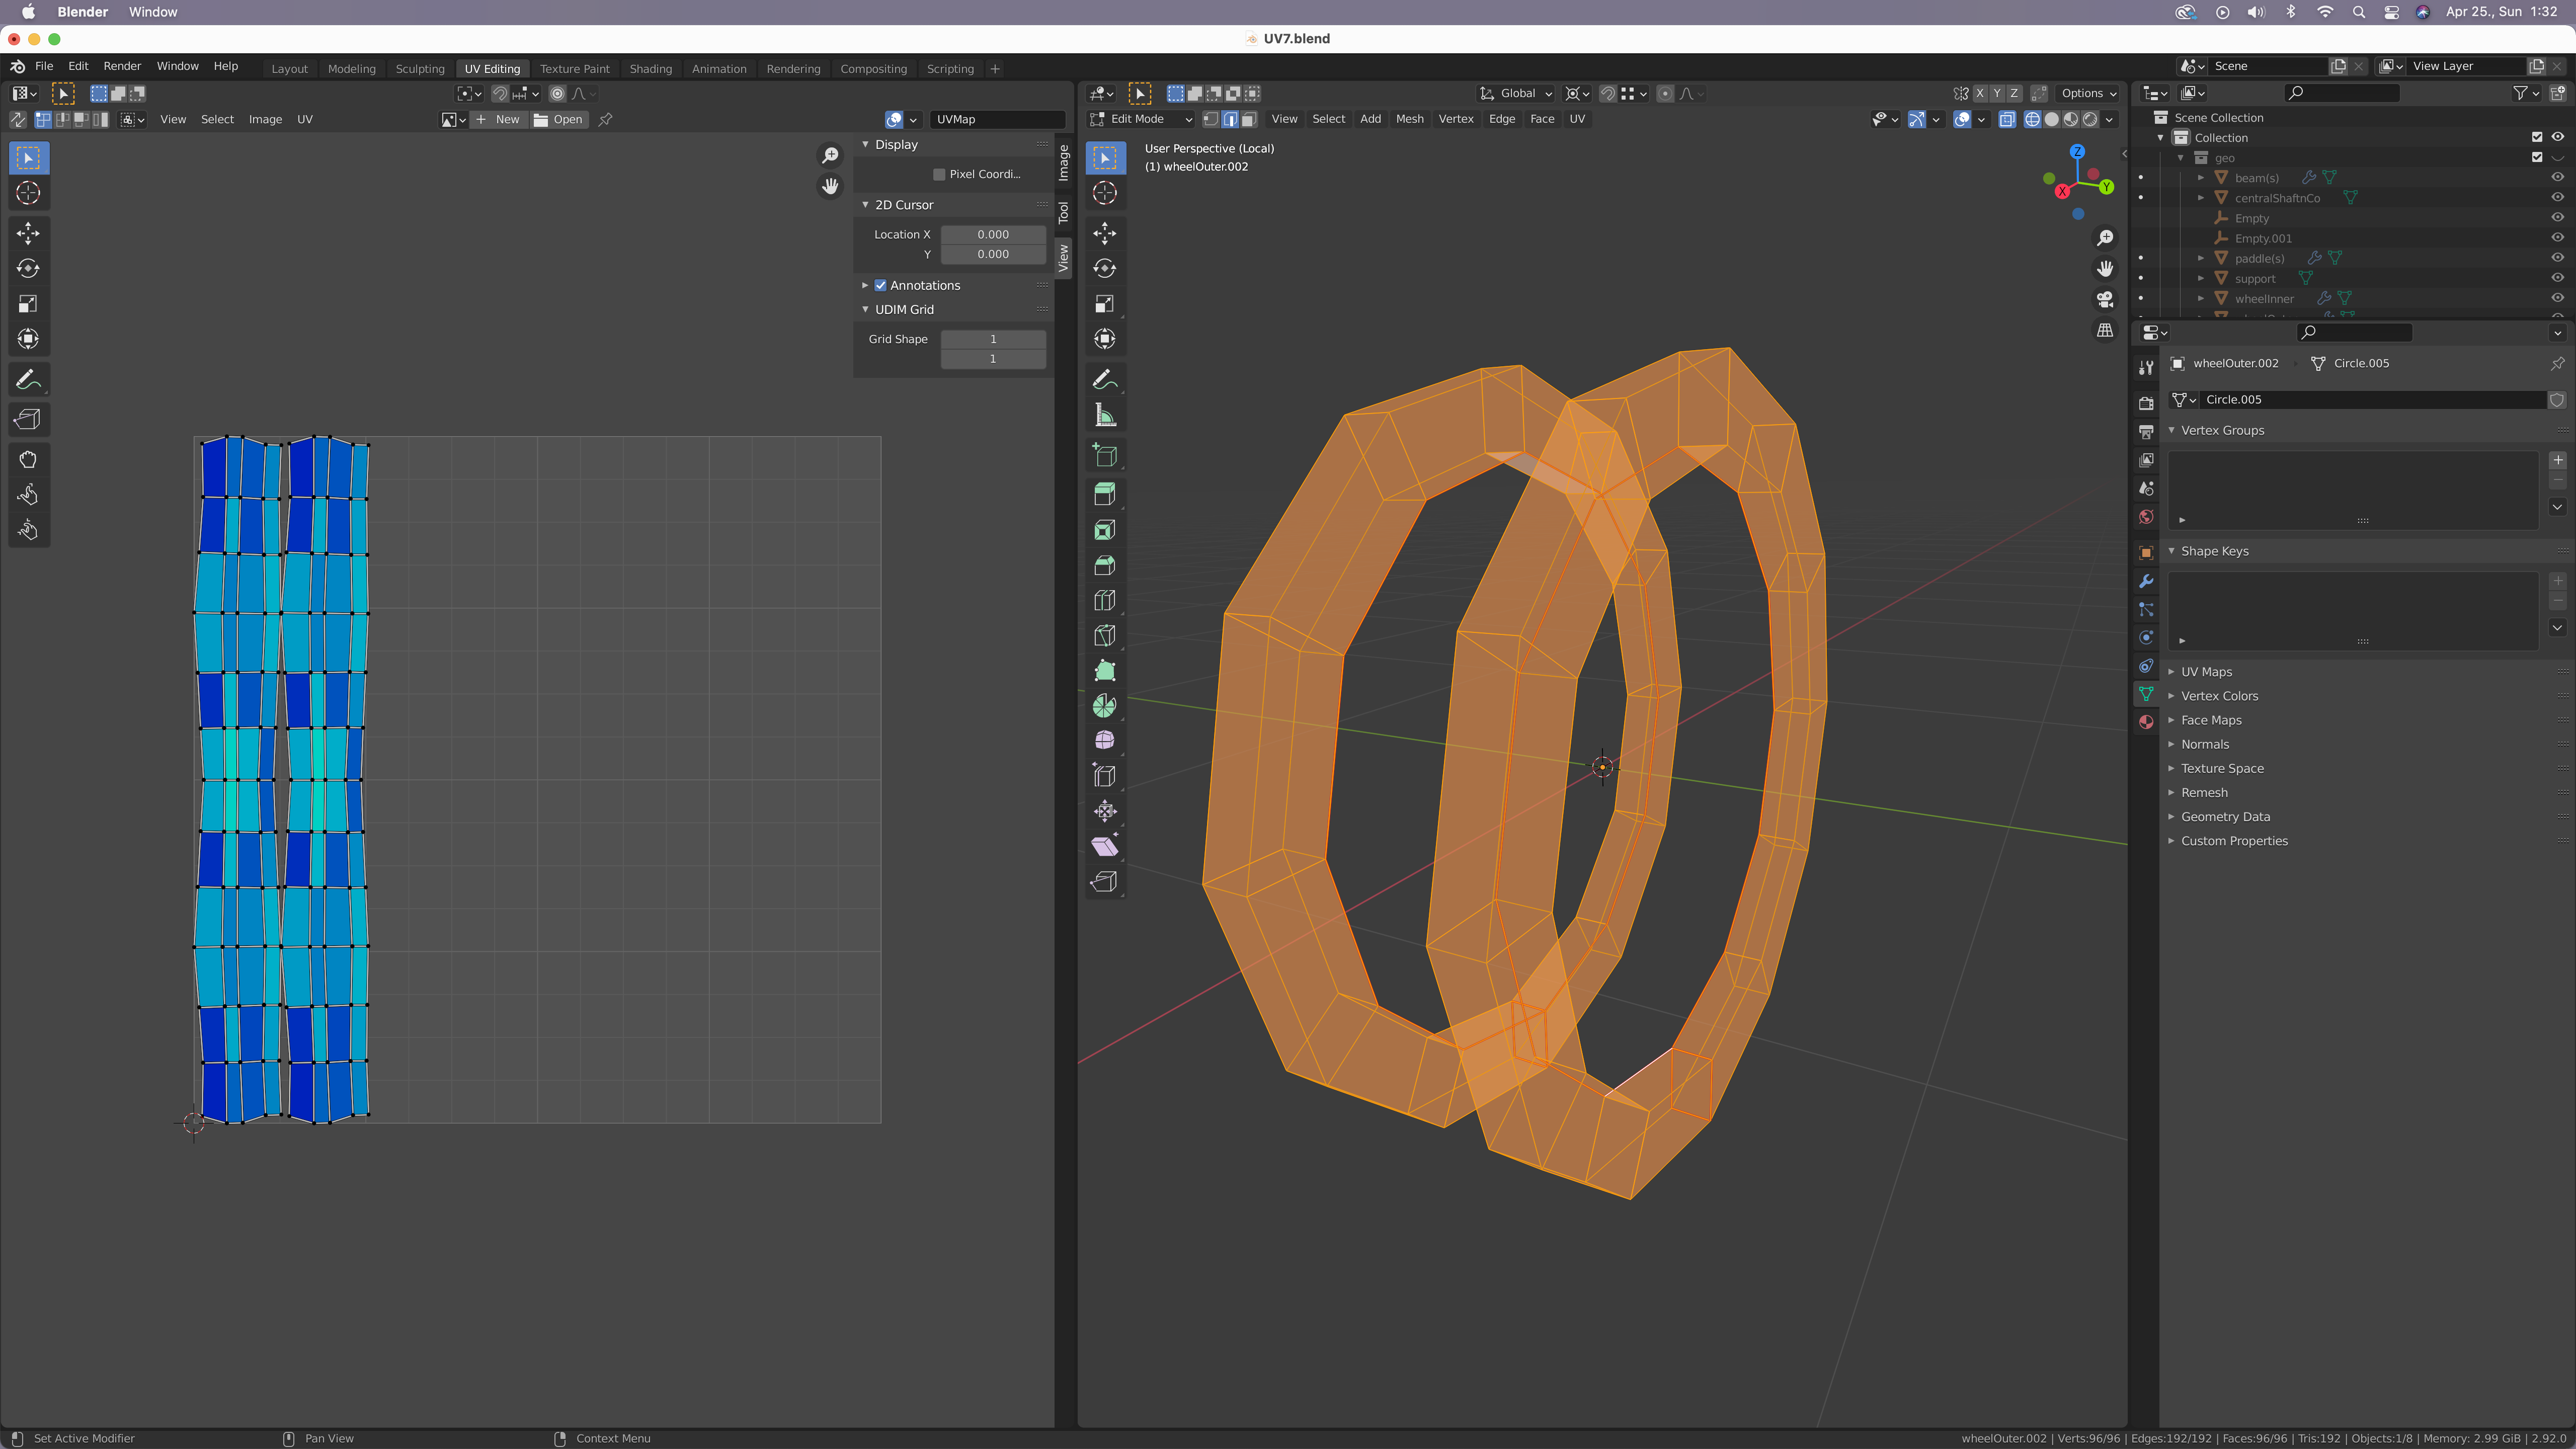Hide the paddle(s) object in the outliner
2576x1449 pixels.
[2557, 258]
